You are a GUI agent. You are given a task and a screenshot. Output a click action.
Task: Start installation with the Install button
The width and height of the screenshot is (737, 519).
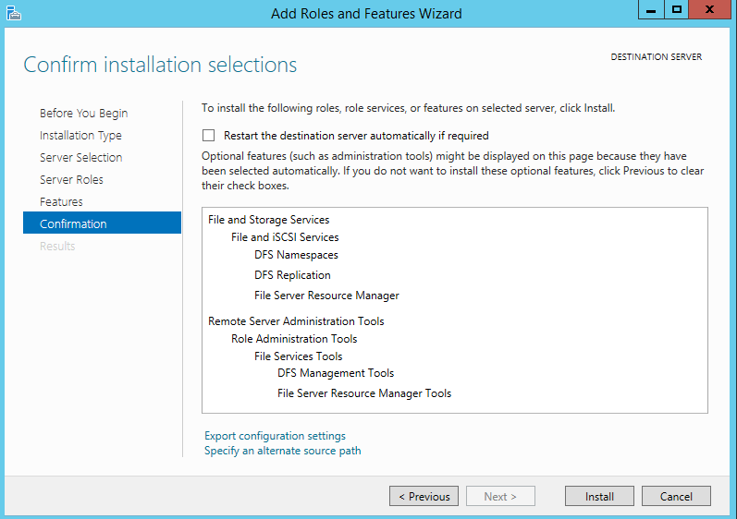[599, 496]
